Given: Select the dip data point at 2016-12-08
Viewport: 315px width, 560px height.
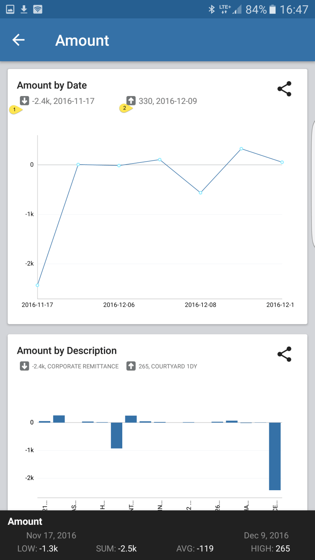Looking at the screenshot, I should coord(201,193).
